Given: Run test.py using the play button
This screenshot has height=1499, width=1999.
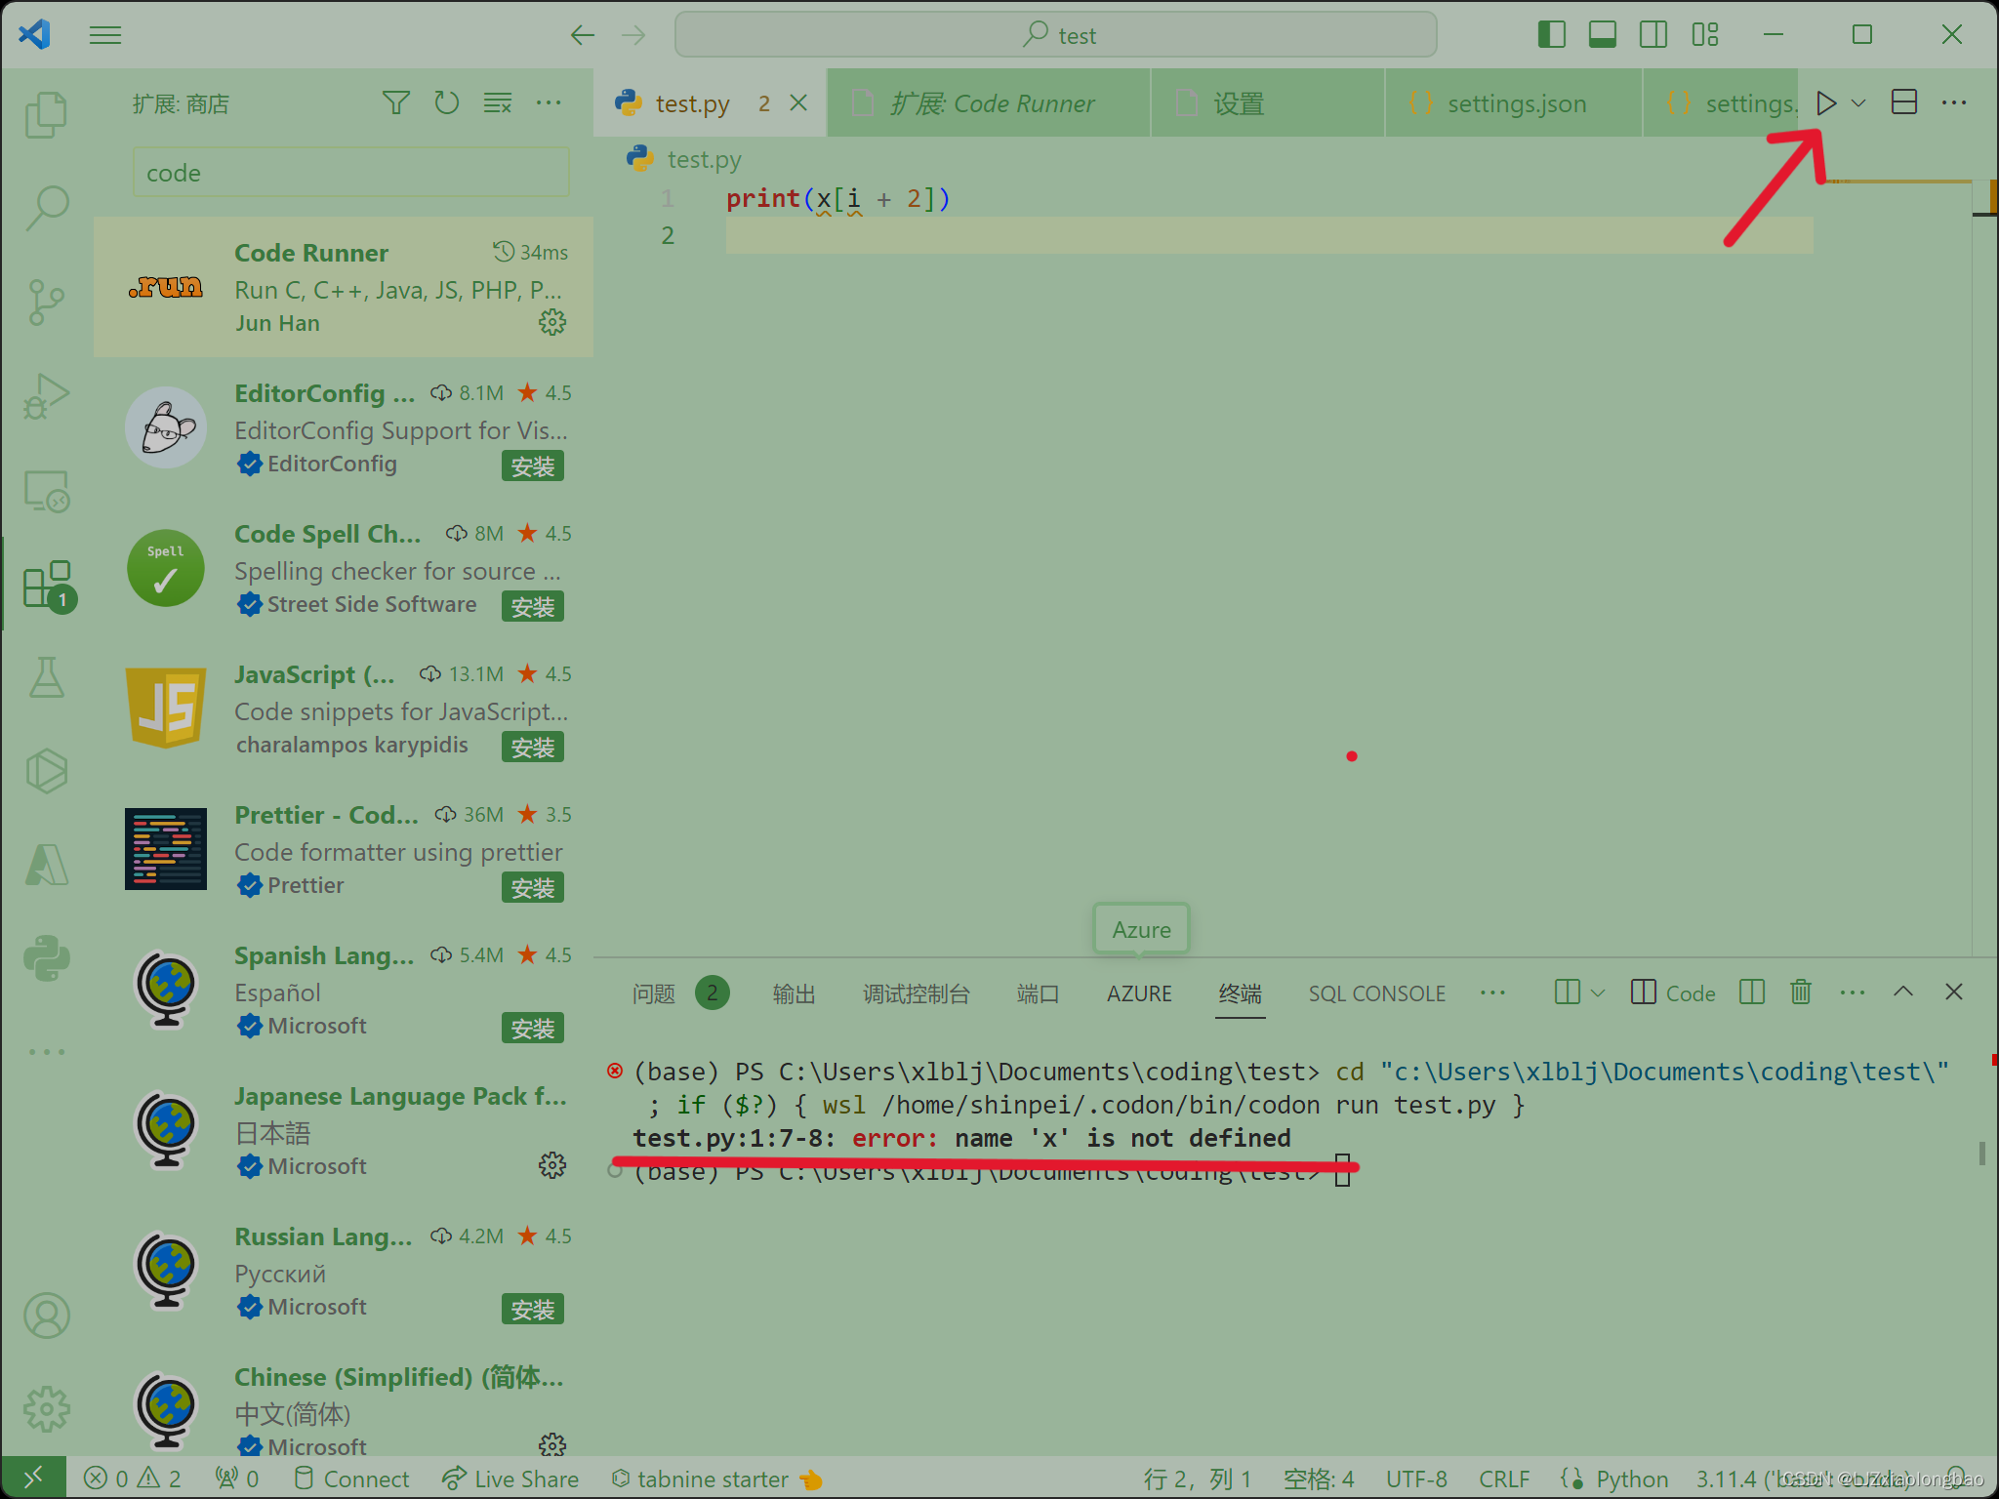Looking at the screenshot, I should [1826, 102].
